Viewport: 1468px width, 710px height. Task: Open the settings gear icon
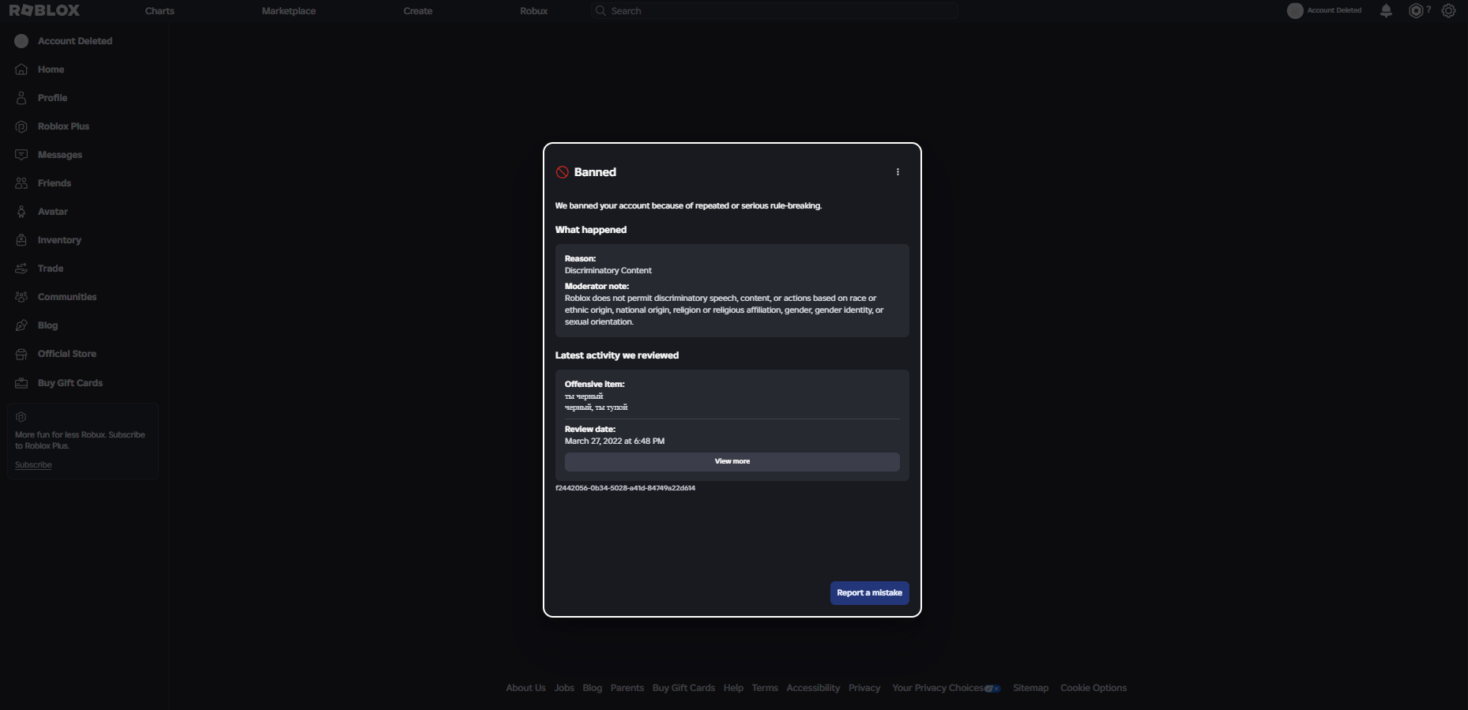[x=1448, y=10]
